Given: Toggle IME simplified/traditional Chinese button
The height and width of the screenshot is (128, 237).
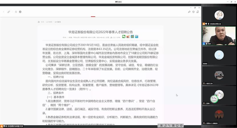Looking at the screenshot, I should (173, 125).
